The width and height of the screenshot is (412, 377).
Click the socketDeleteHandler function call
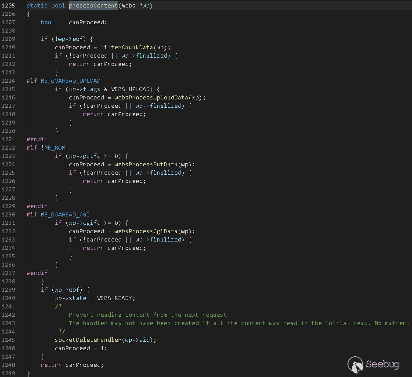click(88, 340)
